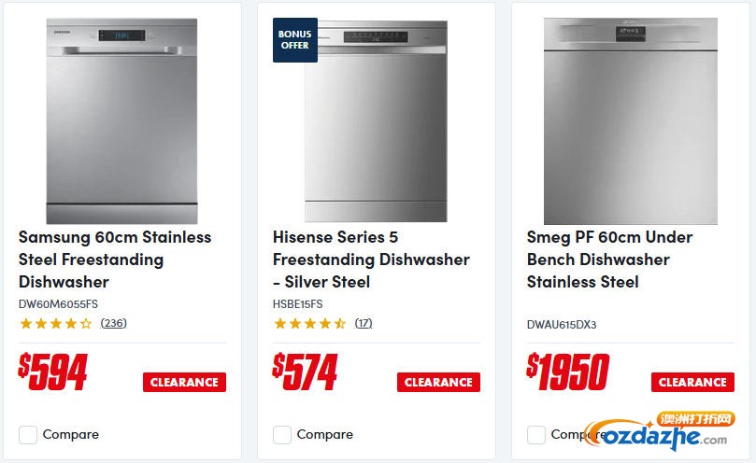The image size is (756, 463).
Task: Click Clearance tag on the Smeg dishwasher
Action: point(692,382)
